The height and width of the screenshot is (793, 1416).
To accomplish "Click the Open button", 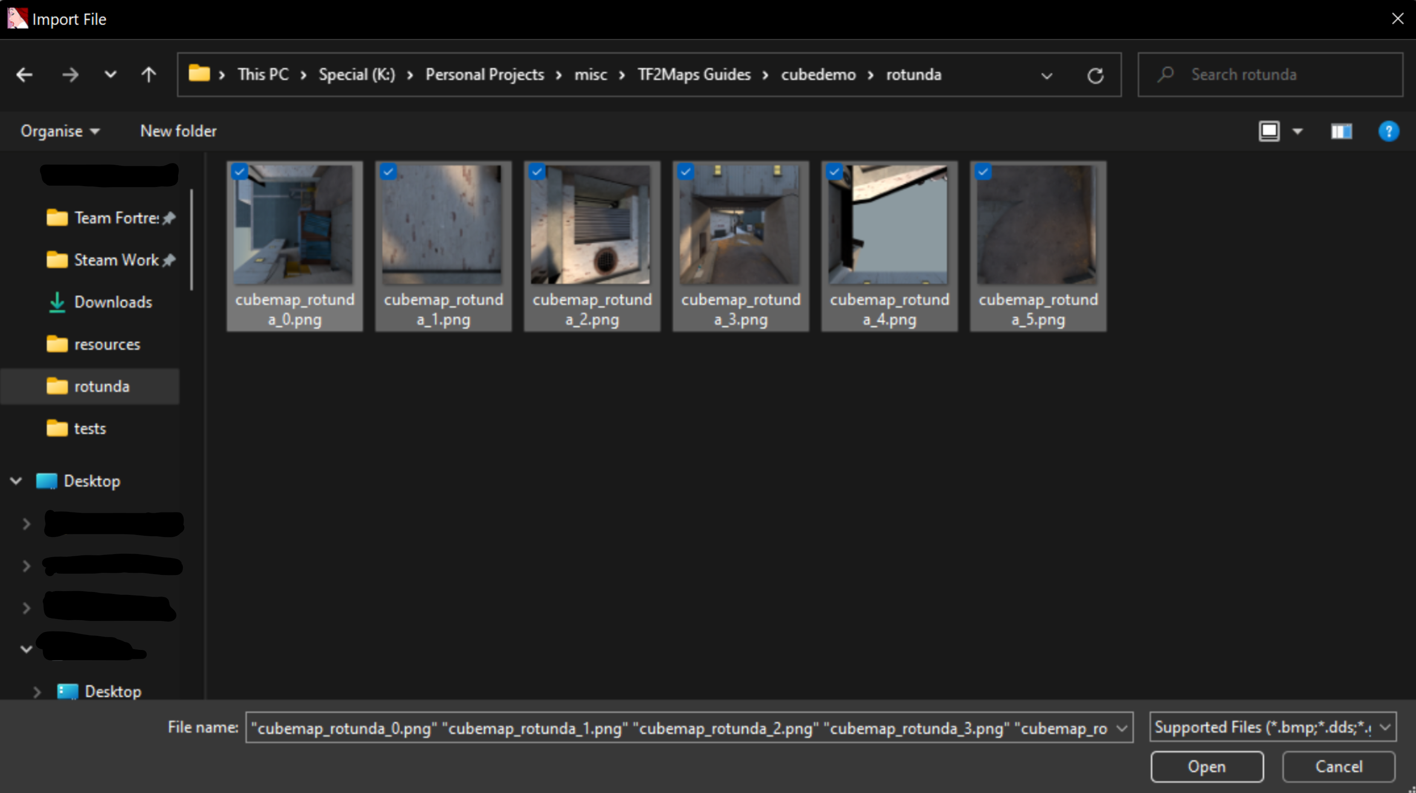I will tap(1207, 767).
